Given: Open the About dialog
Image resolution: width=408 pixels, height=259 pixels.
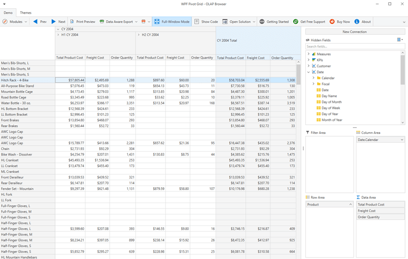Looking at the screenshot, I should [x=362, y=22].
